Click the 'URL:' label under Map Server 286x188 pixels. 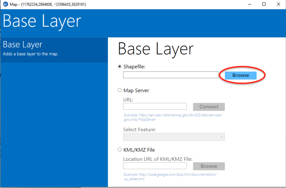point(128,100)
